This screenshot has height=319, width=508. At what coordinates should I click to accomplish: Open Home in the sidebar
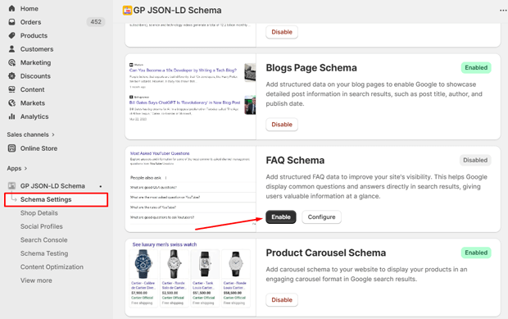[x=29, y=8]
